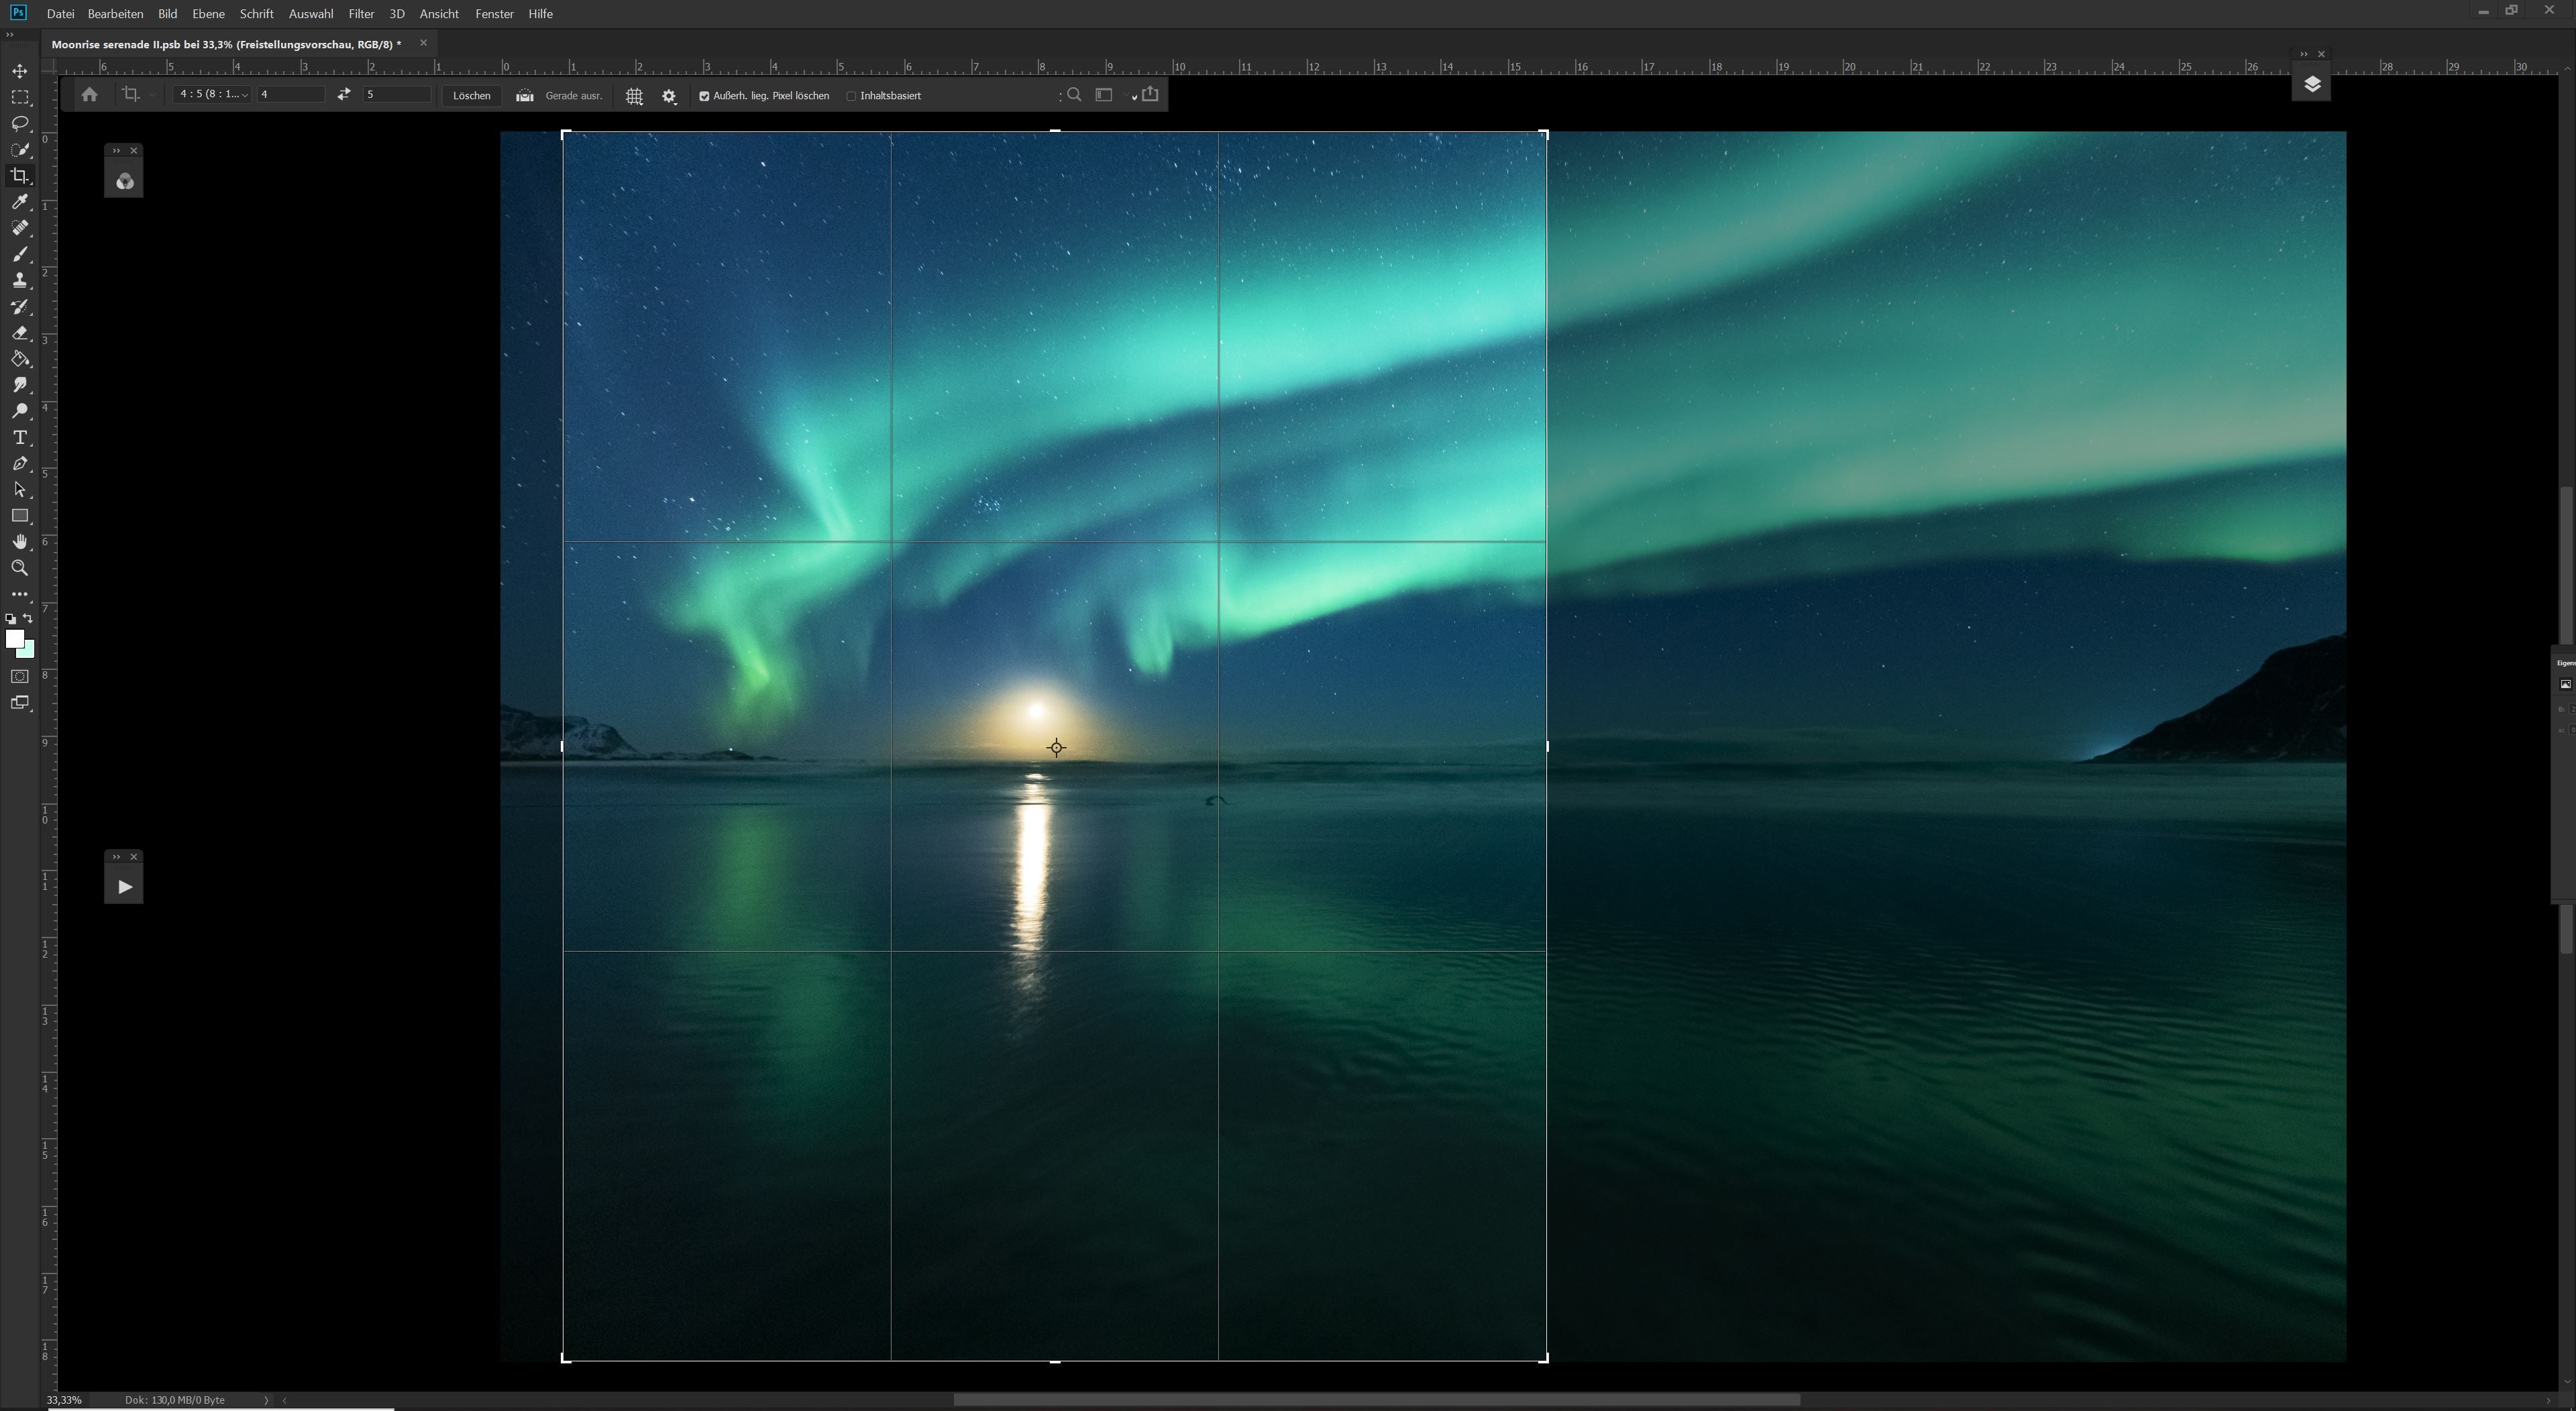Image resolution: width=2576 pixels, height=1411 pixels.
Task: Activate the Horizontal Type tool
Action: (x=20, y=437)
